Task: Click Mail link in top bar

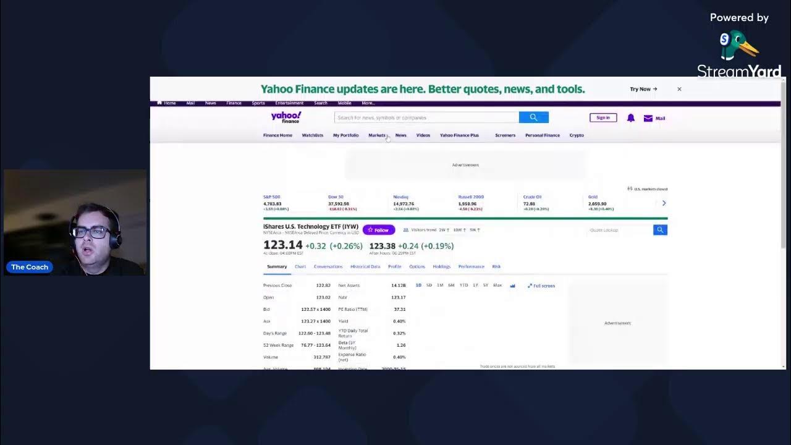Action: pyautogui.click(x=190, y=103)
